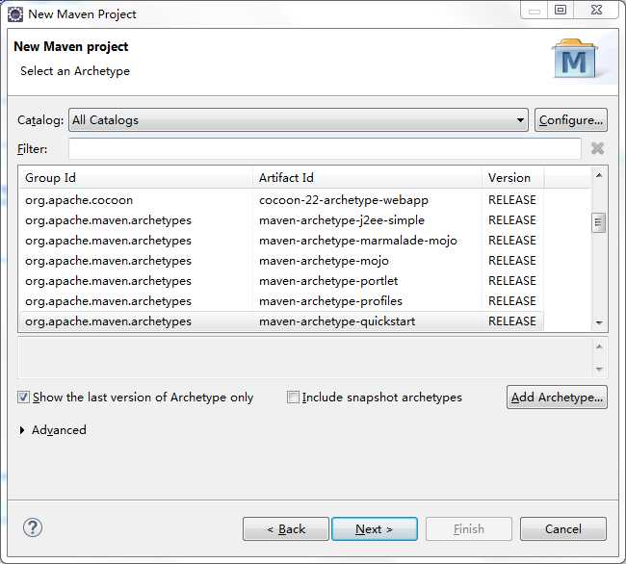Focus the Filter text field
Screen dimensions: 626x564
[325, 149]
